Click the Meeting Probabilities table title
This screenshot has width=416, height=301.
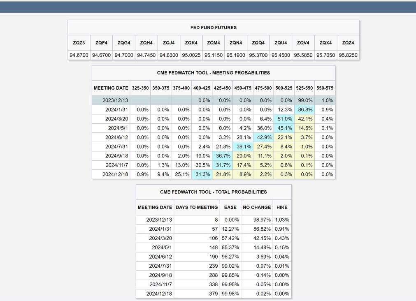[214, 73]
